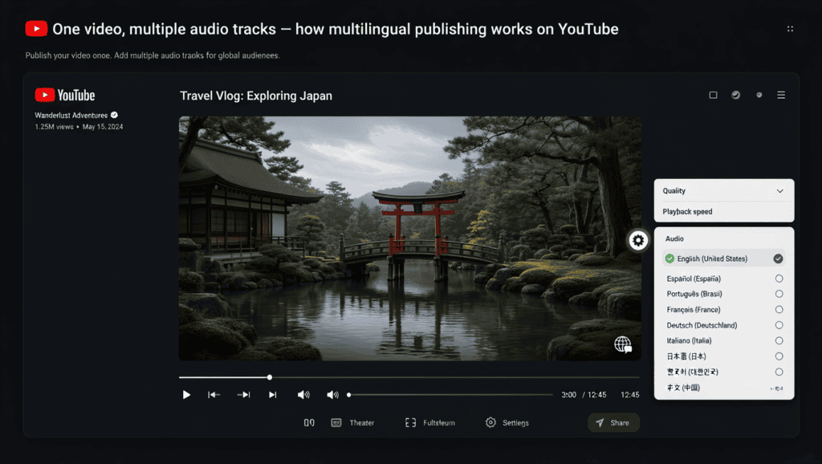Image resolution: width=822 pixels, height=464 pixels.
Task: Click the Fullscreen brackets icon
Action: point(410,422)
